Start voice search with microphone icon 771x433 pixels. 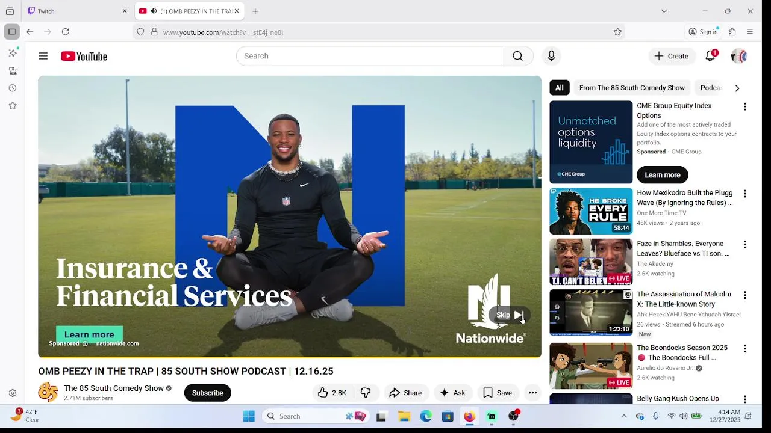click(551, 56)
